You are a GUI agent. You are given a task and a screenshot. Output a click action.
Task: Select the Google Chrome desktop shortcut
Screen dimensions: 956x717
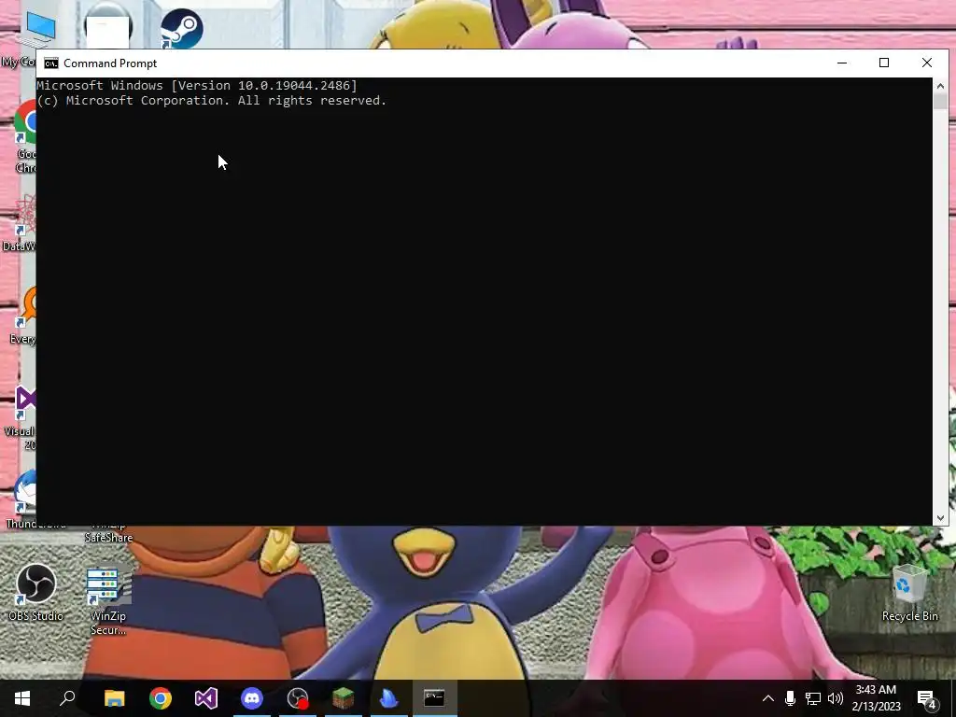click(x=24, y=136)
